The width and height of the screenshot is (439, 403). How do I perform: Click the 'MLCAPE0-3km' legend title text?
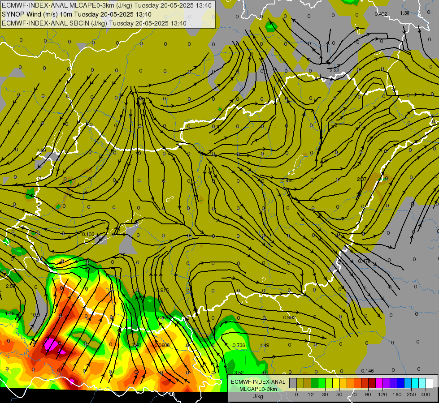pyautogui.click(x=258, y=389)
